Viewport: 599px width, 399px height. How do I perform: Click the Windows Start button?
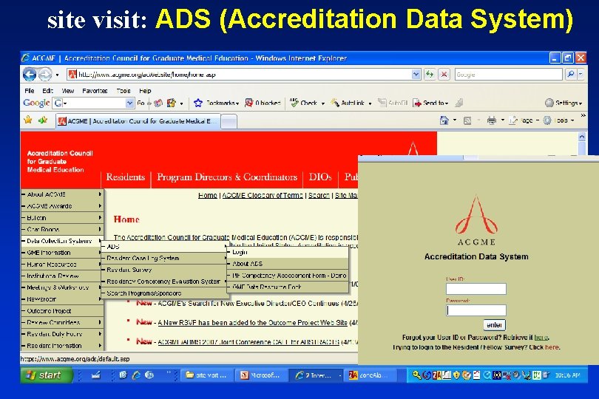[x=47, y=375]
